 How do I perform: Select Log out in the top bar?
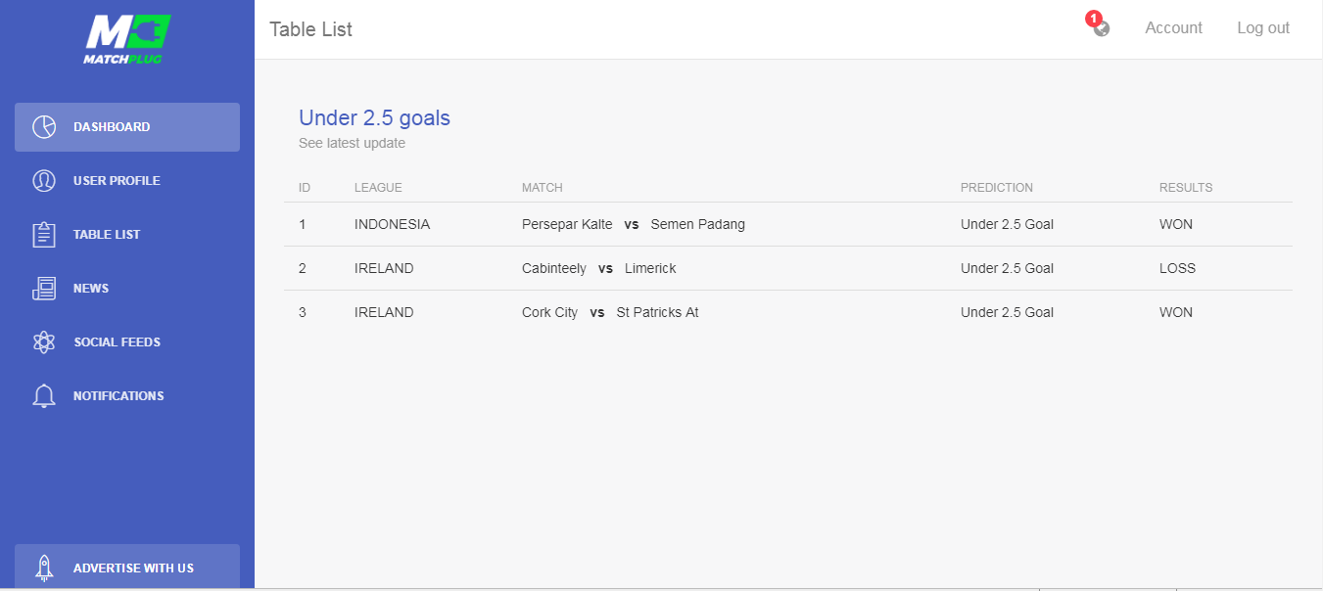[1263, 28]
